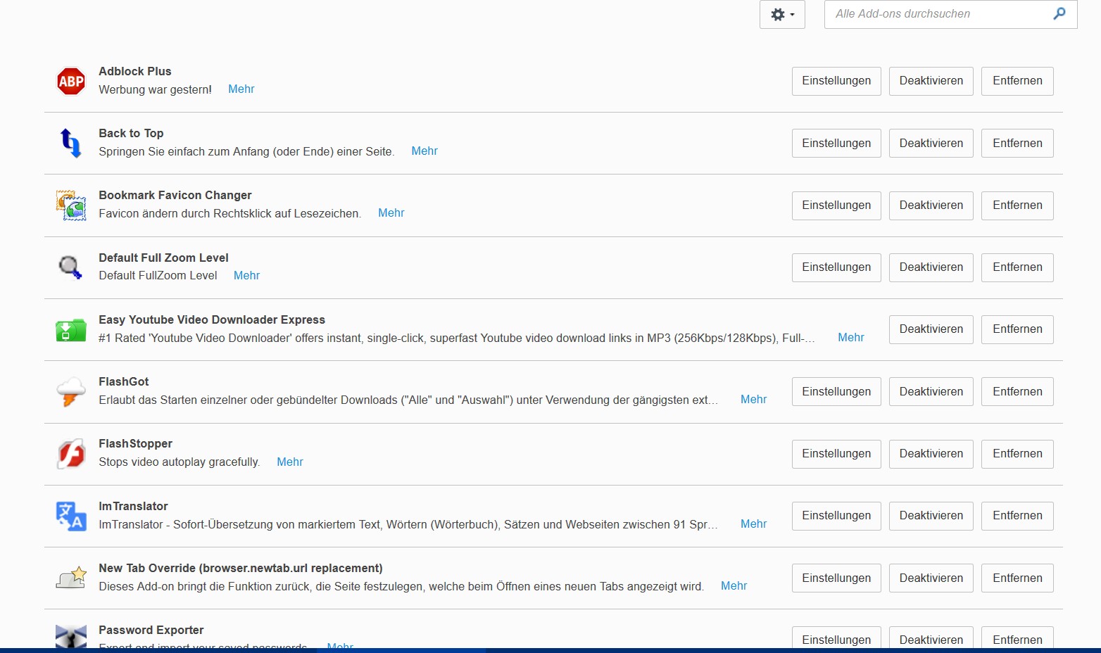The height and width of the screenshot is (653, 1101).
Task: Open Einstellungen for Password Exporter
Action: pyautogui.click(x=836, y=638)
